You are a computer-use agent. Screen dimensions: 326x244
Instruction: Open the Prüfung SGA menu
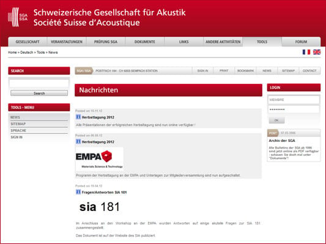[x=106, y=42]
